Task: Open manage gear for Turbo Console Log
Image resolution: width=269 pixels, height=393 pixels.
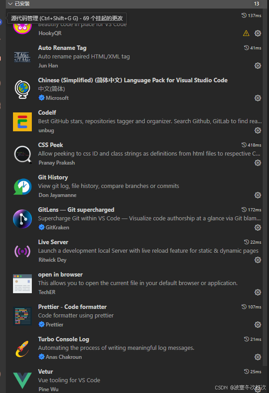Action: coord(258,357)
